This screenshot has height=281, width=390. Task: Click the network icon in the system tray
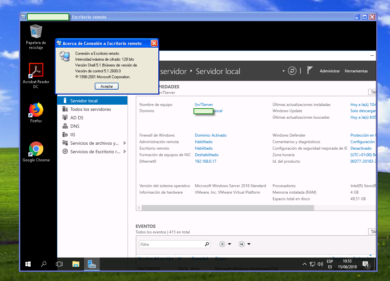click(x=312, y=264)
